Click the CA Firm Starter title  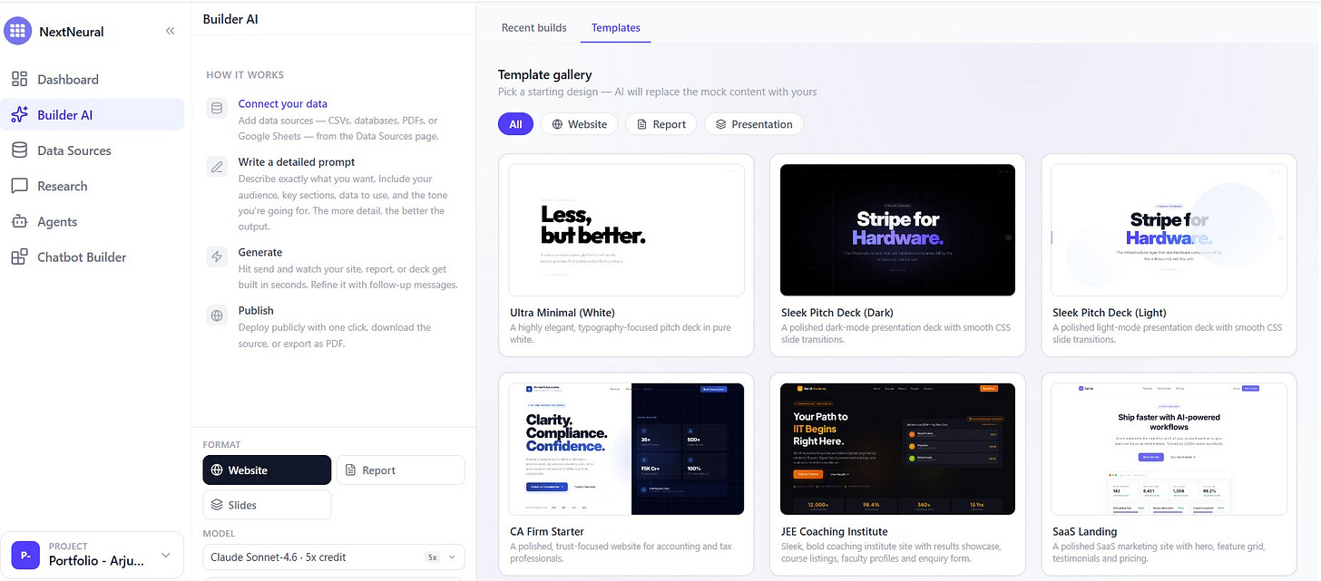(x=547, y=532)
